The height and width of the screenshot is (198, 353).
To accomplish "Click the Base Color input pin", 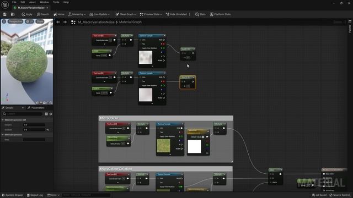I will click(324, 174).
